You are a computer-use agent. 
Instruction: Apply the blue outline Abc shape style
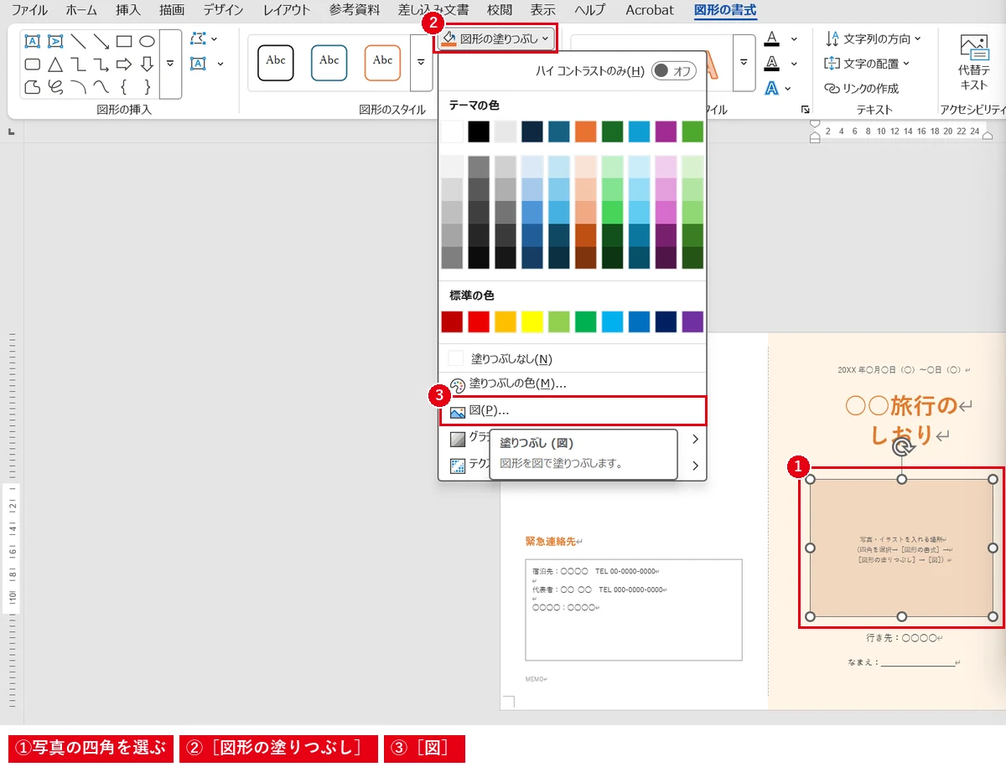tap(329, 63)
